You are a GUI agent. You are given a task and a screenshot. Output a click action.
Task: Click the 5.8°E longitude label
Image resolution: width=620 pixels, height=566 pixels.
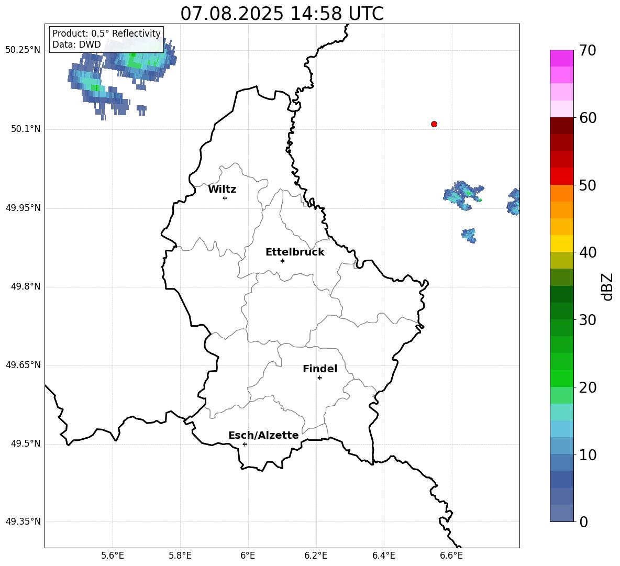point(180,556)
